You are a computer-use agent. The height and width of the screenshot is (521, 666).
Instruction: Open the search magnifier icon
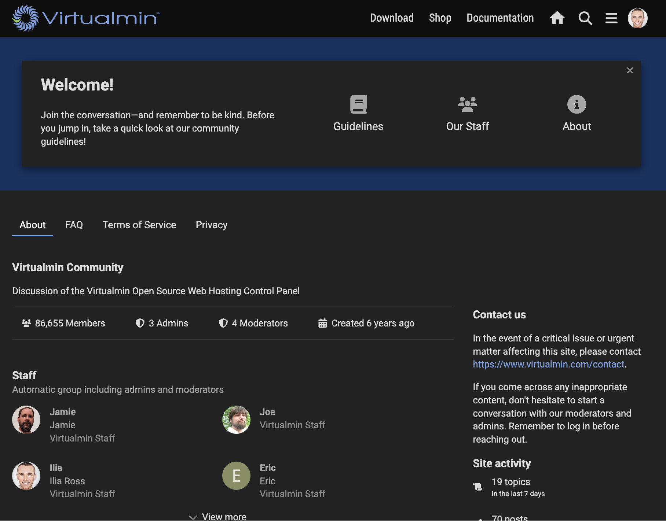[585, 18]
